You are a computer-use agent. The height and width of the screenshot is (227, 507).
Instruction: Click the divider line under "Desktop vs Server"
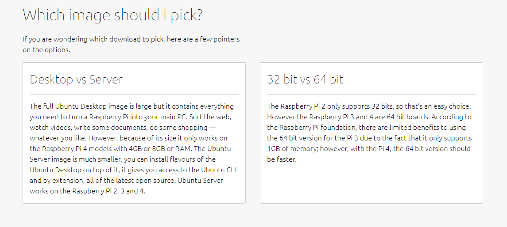tap(134, 94)
